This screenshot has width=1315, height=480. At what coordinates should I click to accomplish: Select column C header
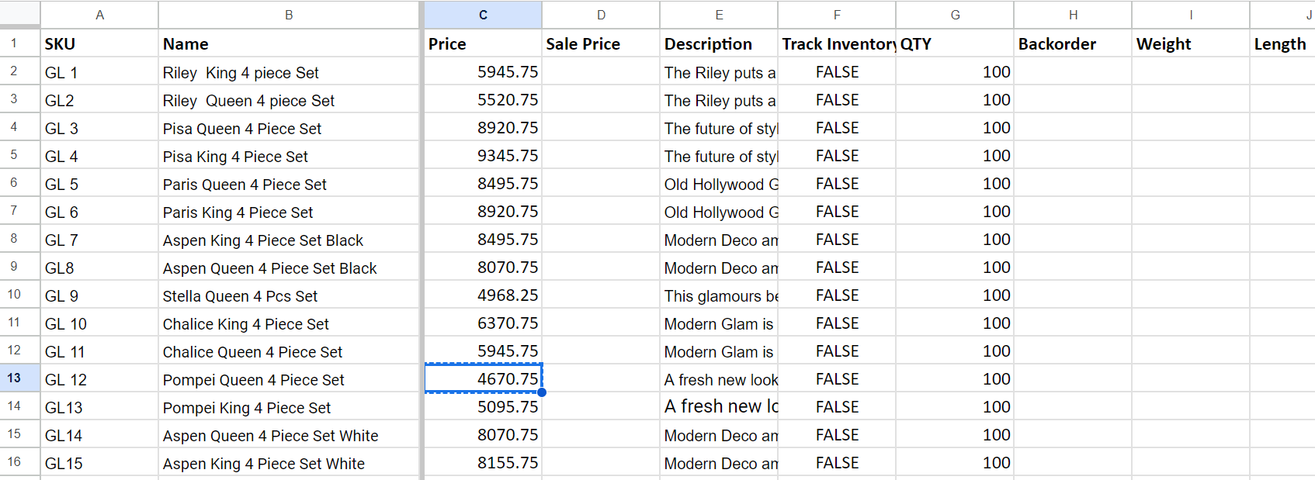pos(483,15)
